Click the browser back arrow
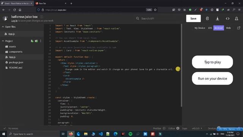The height and width of the screenshot is (137, 243). pos(3,10)
